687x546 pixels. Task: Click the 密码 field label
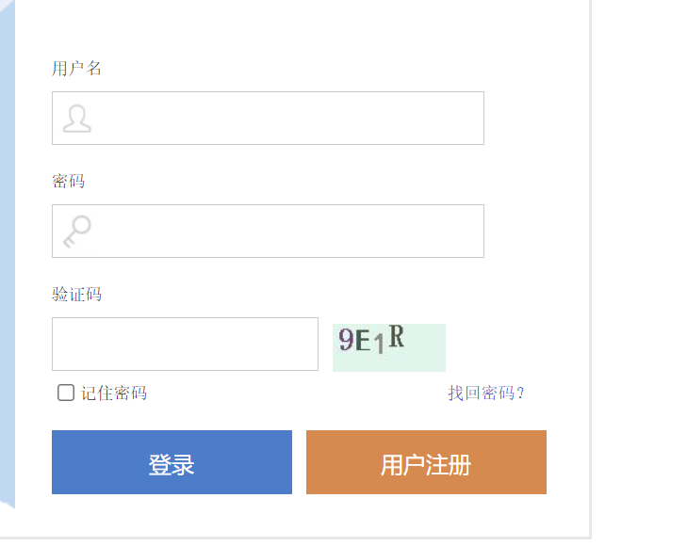pyautogui.click(x=69, y=181)
